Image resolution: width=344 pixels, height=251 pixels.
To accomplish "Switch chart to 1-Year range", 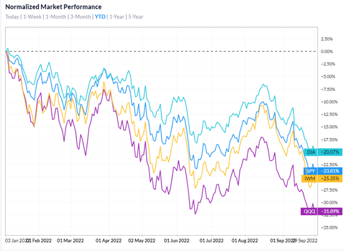I will [x=117, y=17].
